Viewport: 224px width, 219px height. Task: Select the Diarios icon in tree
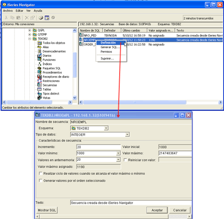coord(39,55)
